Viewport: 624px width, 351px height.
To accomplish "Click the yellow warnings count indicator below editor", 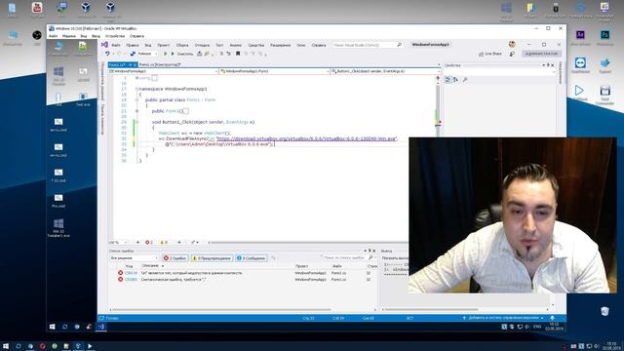I will coord(164,243).
